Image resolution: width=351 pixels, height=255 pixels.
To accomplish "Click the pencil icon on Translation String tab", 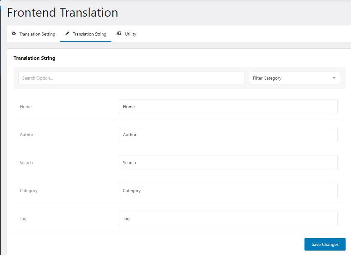I will coord(67,33).
